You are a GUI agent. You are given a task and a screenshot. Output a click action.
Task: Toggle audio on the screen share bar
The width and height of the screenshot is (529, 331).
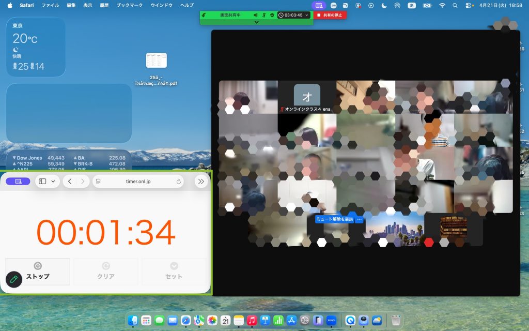click(255, 15)
